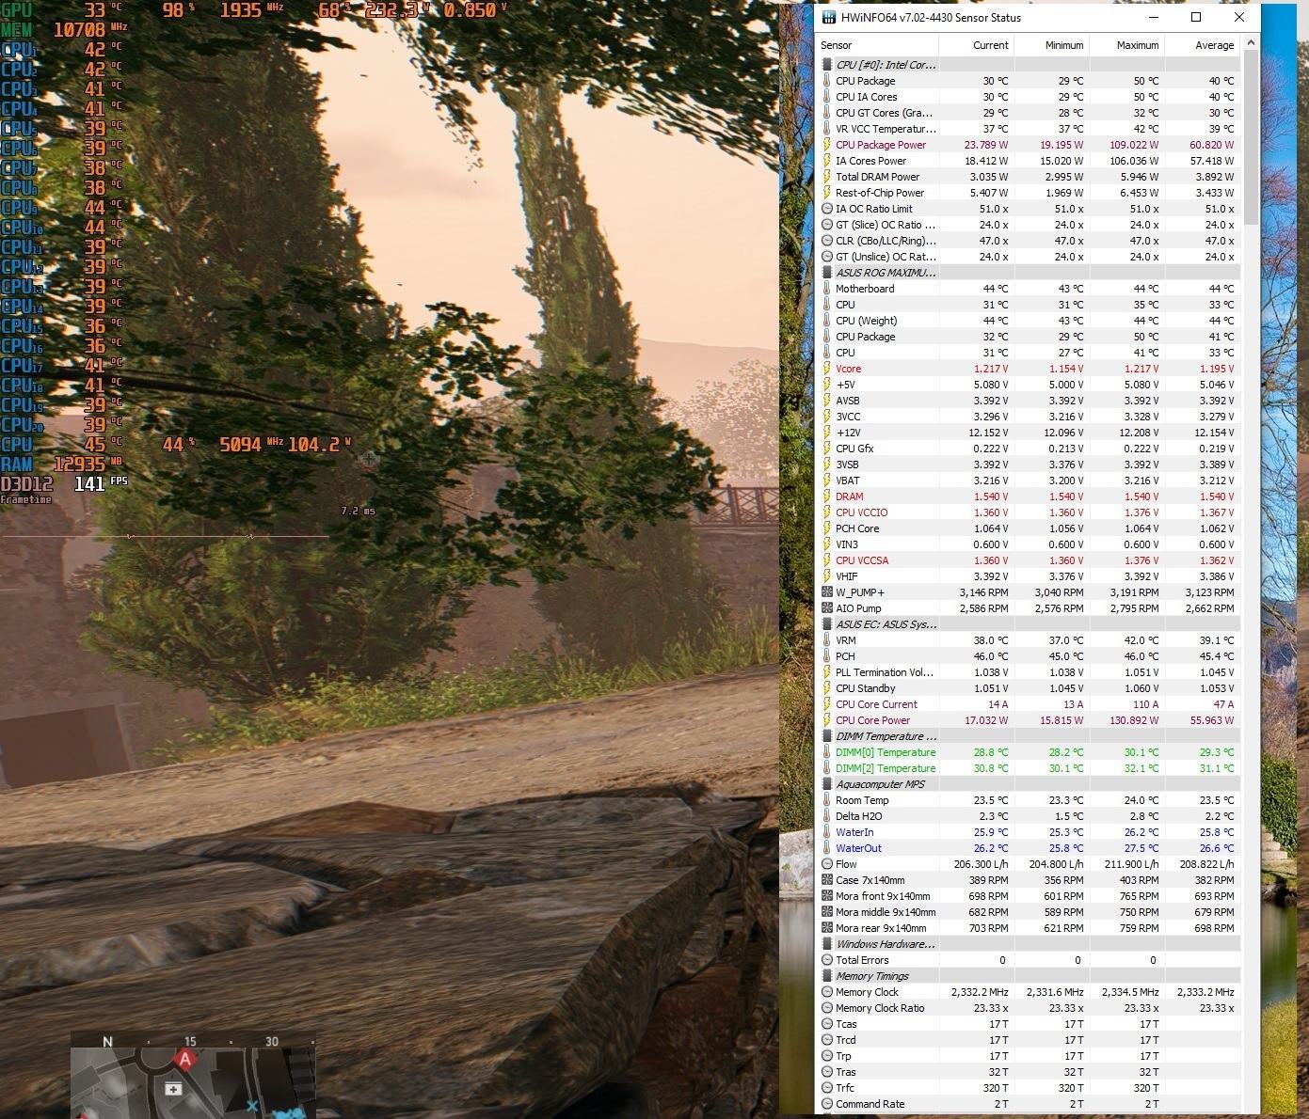Select the CPU Core Power row
Image resolution: width=1309 pixels, height=1119 pixels.
pyautogui.click(x=1029, y=720)
